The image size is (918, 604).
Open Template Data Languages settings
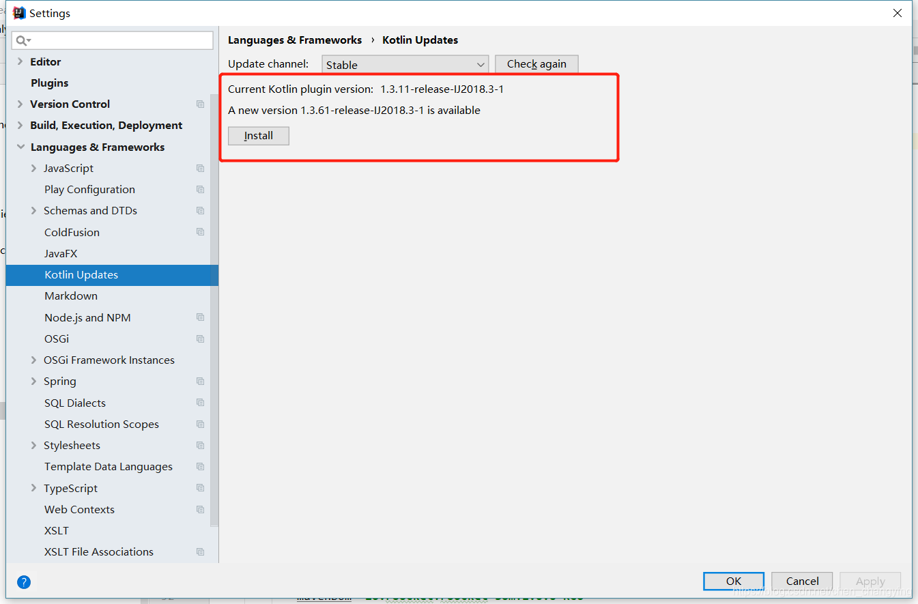109,467
